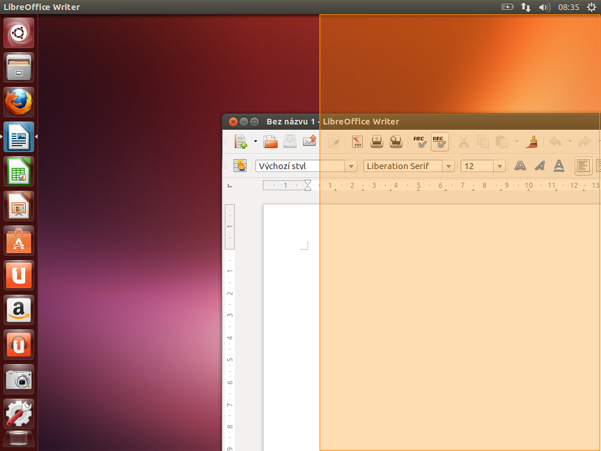Expand the font size dropdown arrow
Image resolution: width=601 pixels, height=451 pixels.
tap(499, 166)
